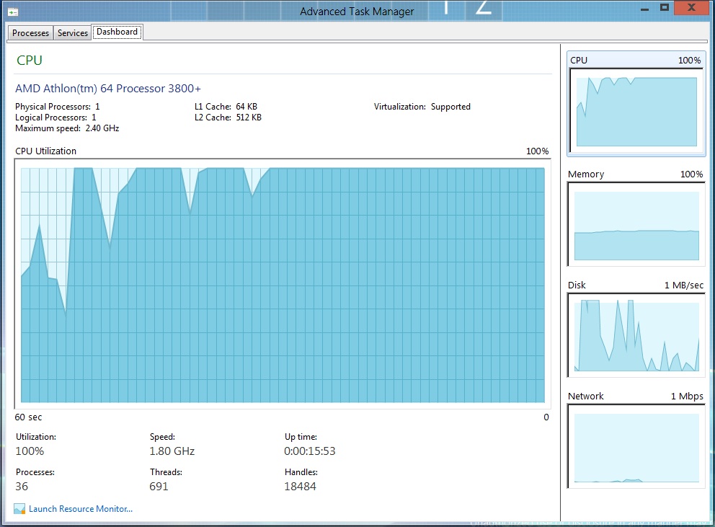Click the large CPU Utilization graph
The width and height of the screenshot is (715, 527).
283,284
